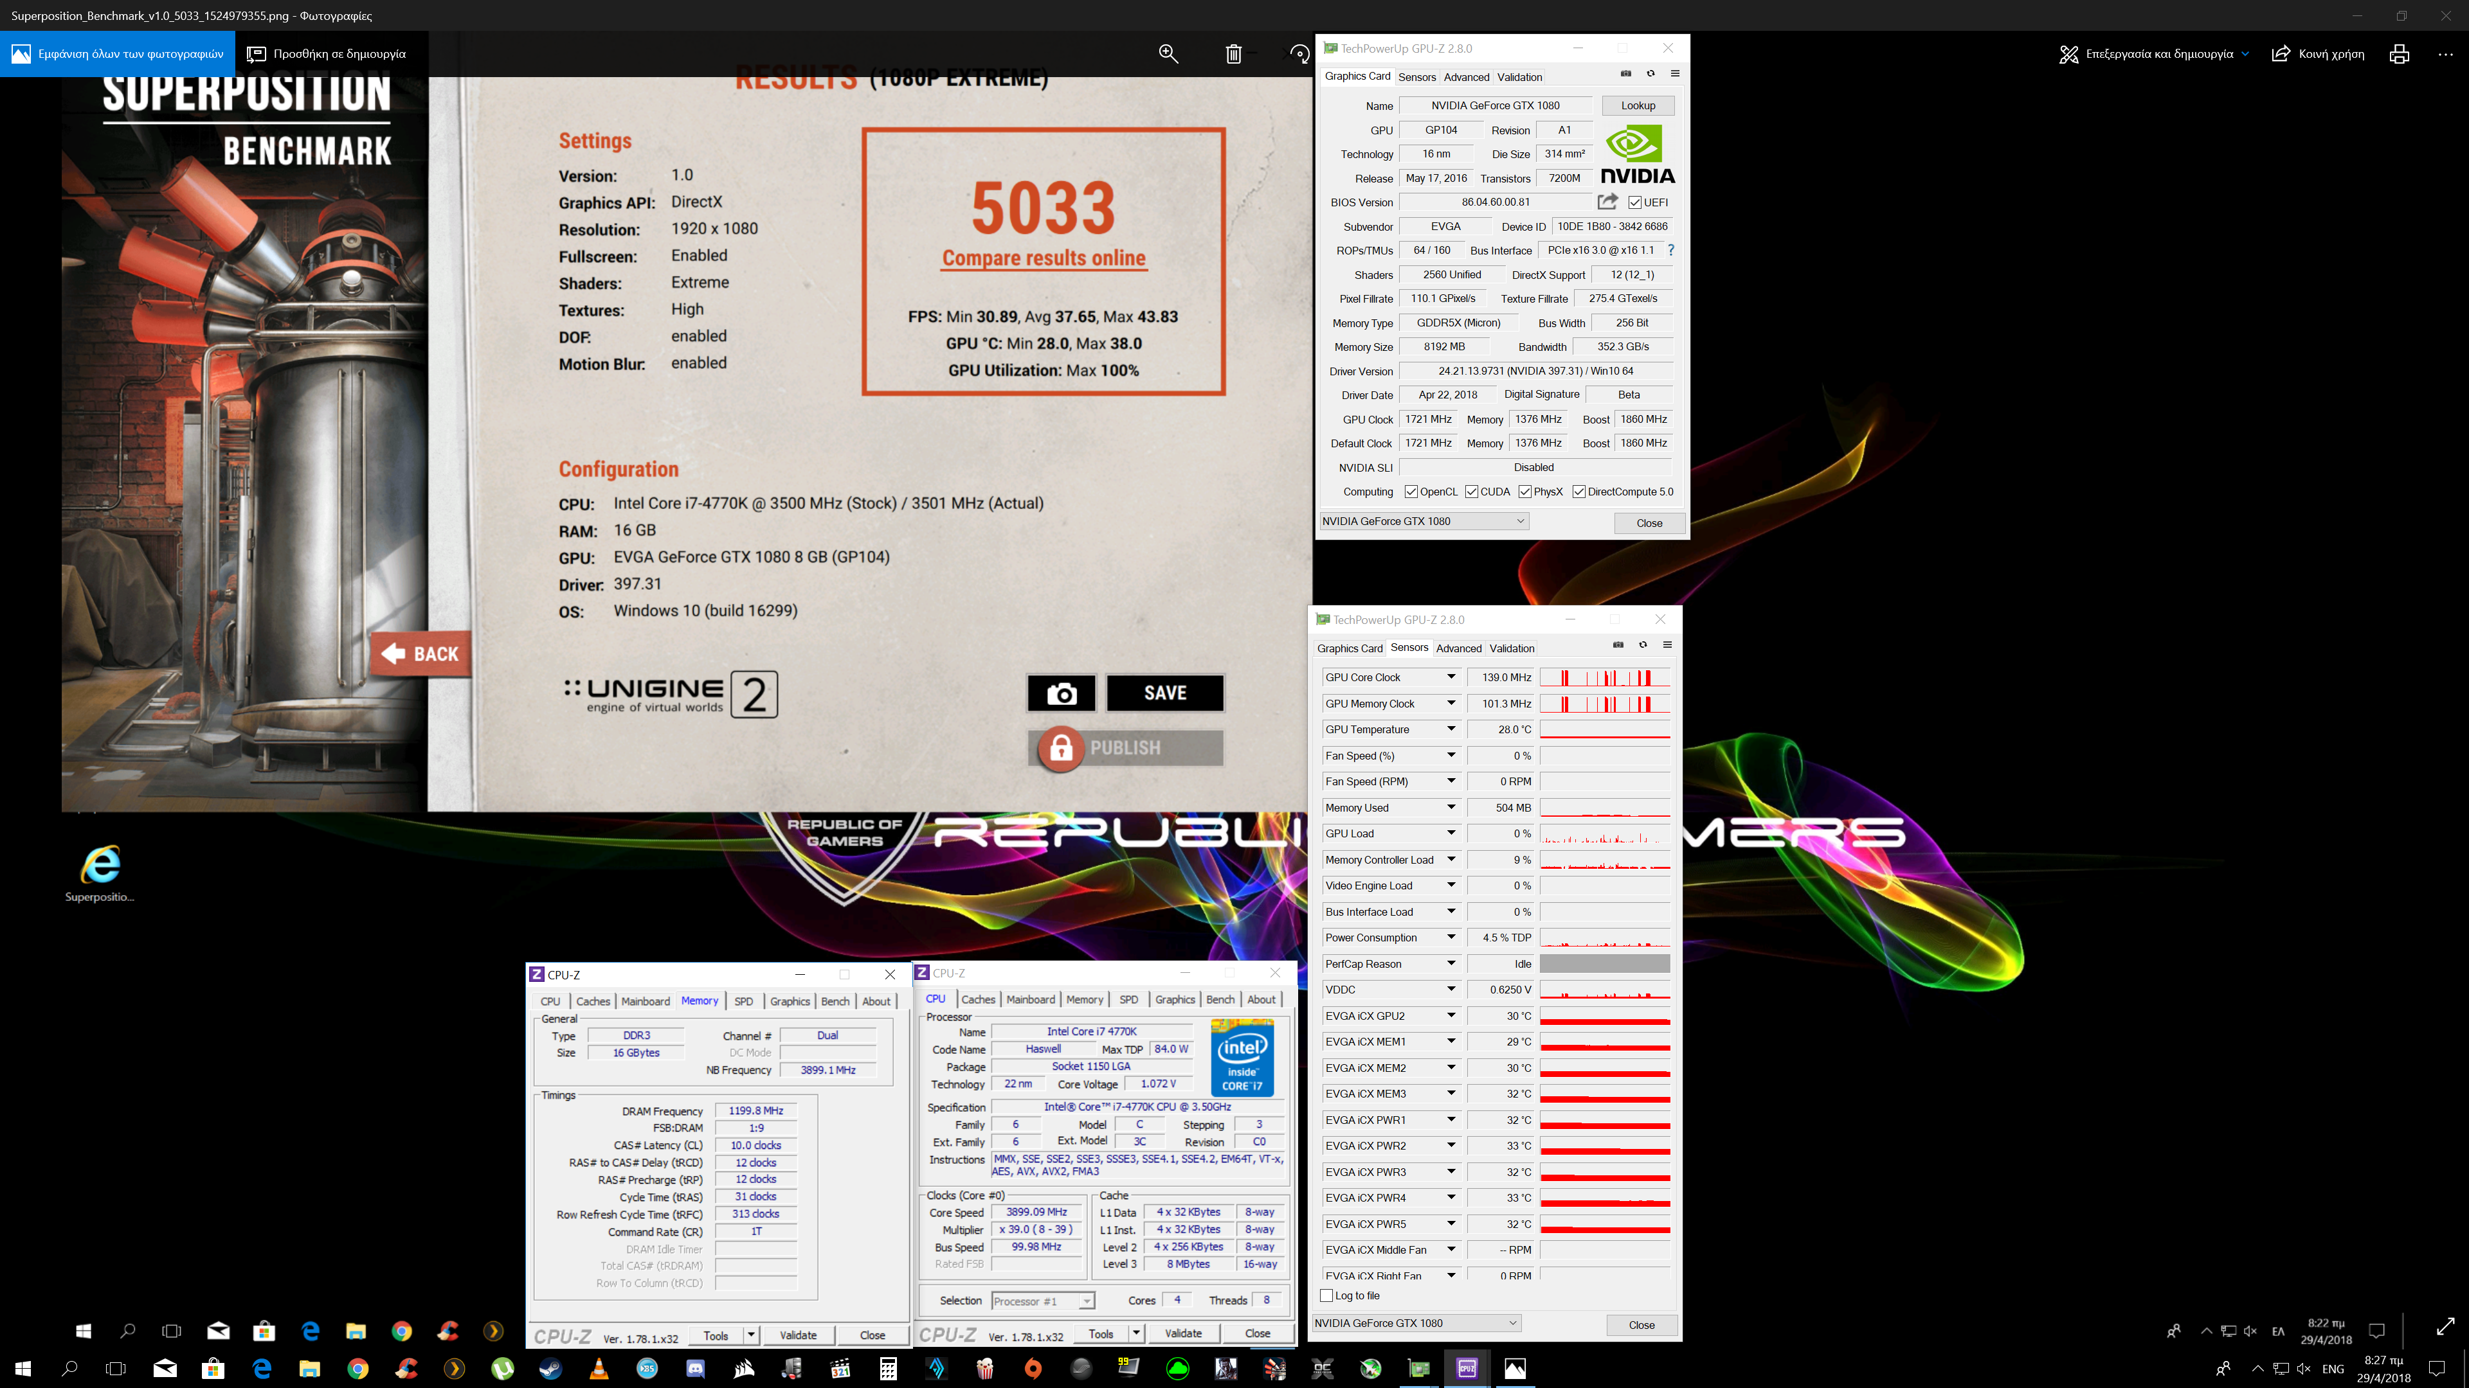Open uTorrent from the taskbar

coord(502,1369)
